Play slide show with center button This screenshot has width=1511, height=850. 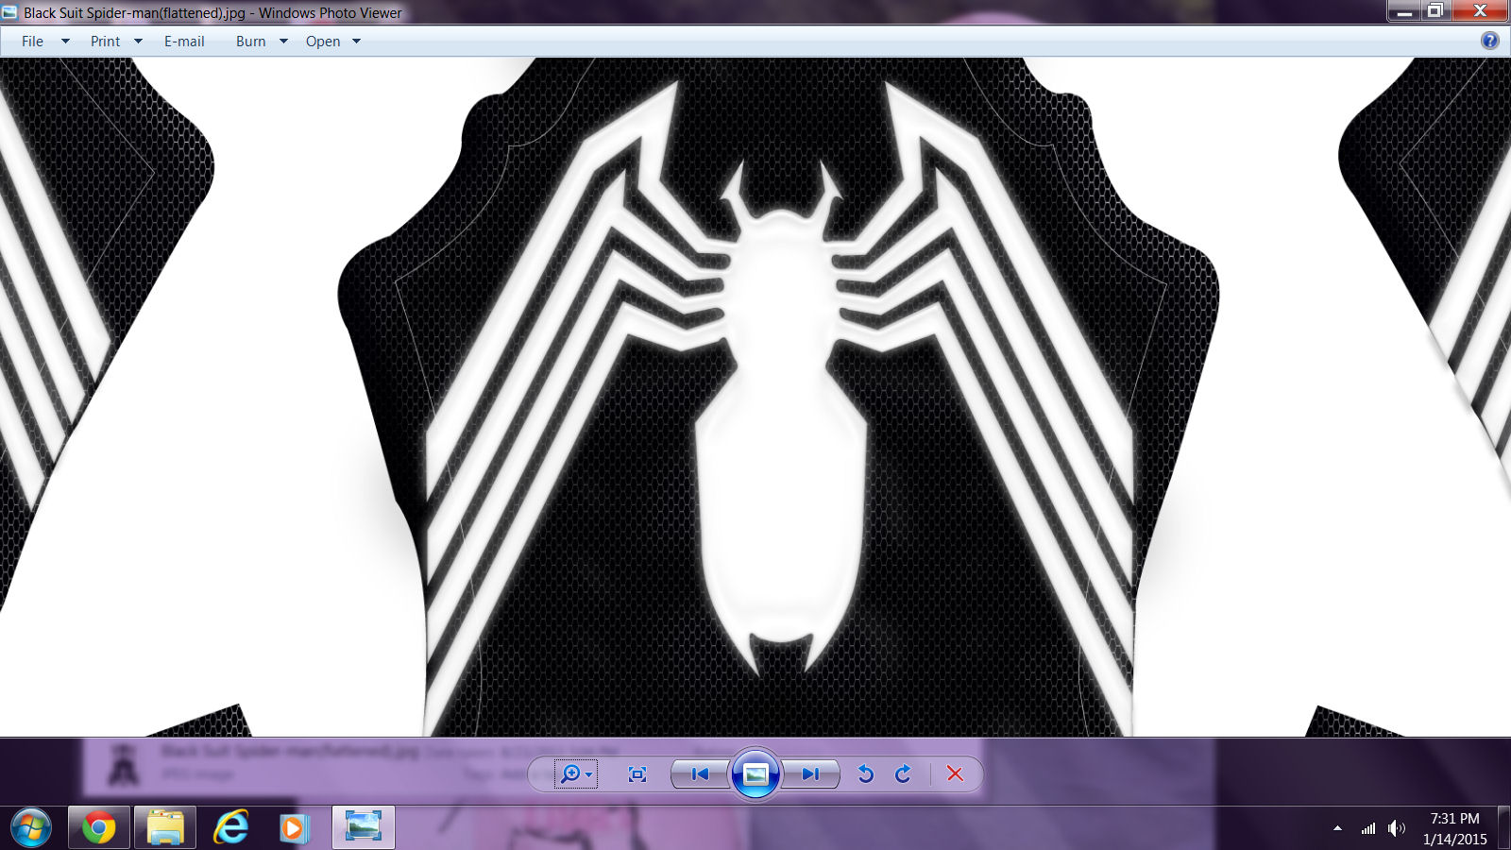755,774
